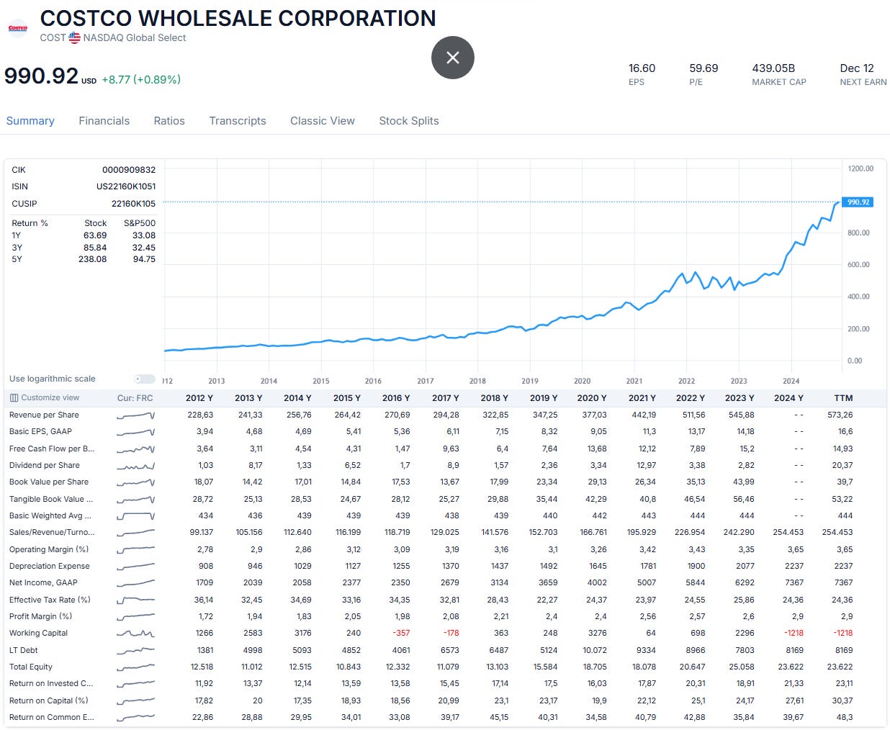Open Effective Tax Rate sparkline
The image size is (890, 730).
(135, 600)
